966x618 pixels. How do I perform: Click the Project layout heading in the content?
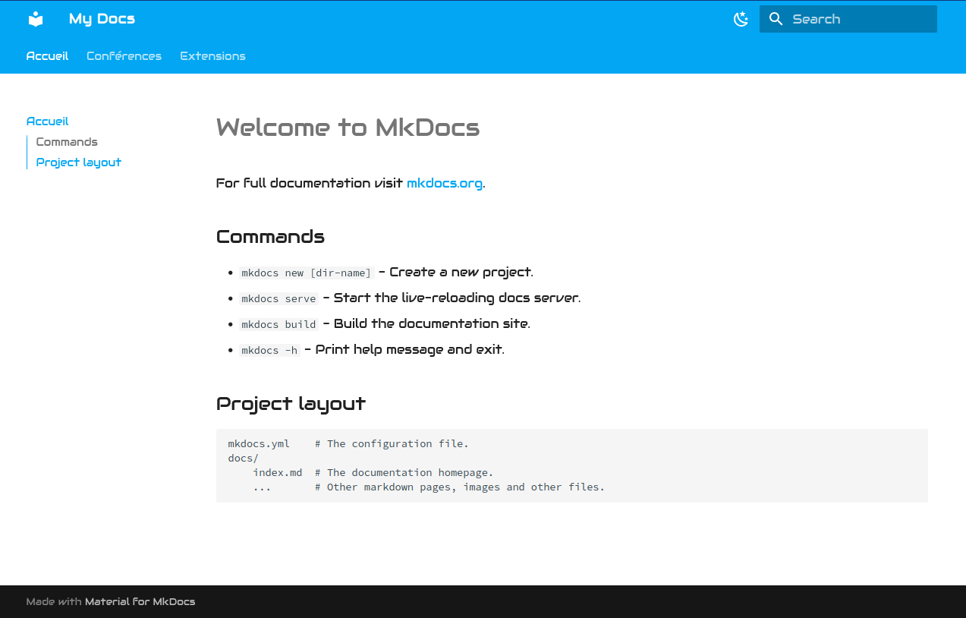click(x=291, y=404)
